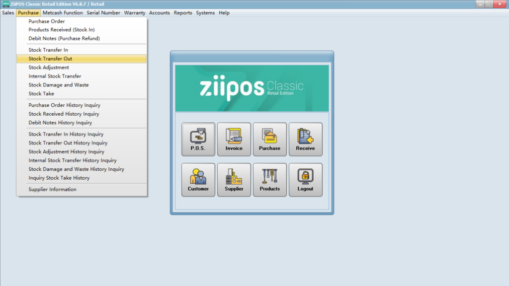Select Debit Notes (Purchase Refund)

click(x=64, y=38)
